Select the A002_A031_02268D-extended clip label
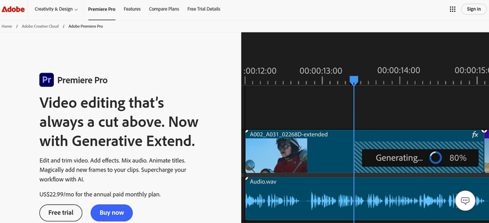Screen dimensions: 489x223 pyautogui.click(x=289, y=134)
